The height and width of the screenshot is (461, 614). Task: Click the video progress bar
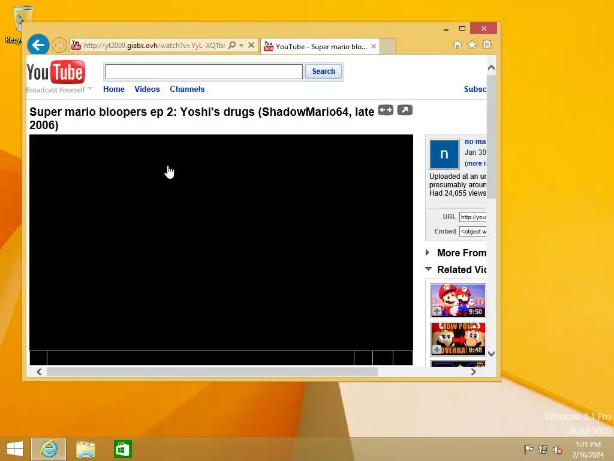[200, 358]
